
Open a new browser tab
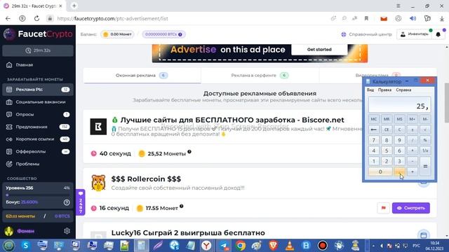pyautogui.click(x=74, y=6)
